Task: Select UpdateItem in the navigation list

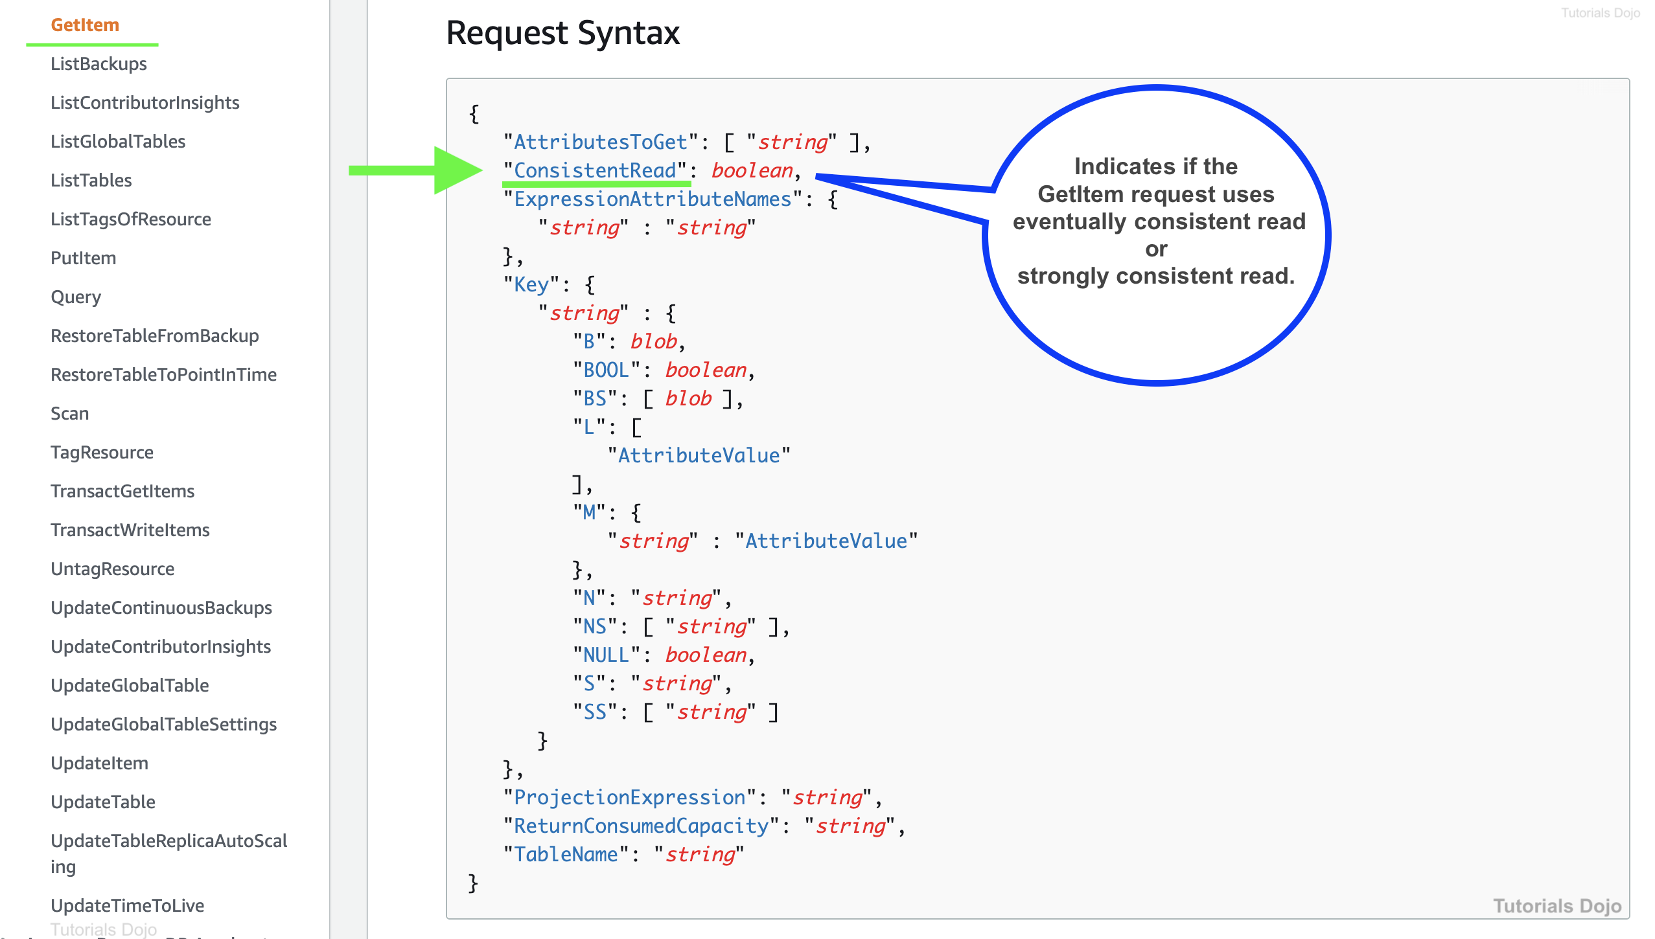Action: 99,763
